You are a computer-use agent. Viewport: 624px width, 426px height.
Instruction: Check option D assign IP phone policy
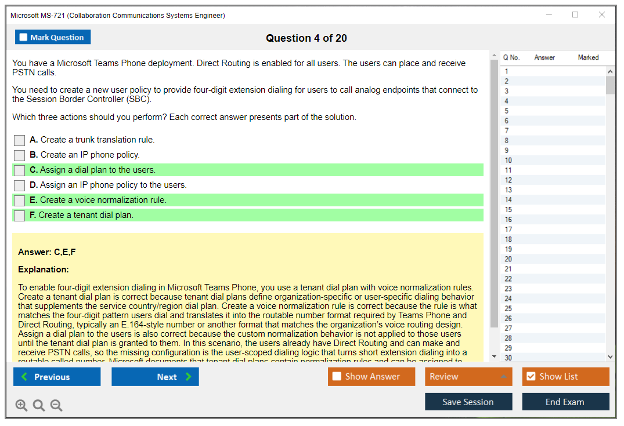tap(20, 185)
